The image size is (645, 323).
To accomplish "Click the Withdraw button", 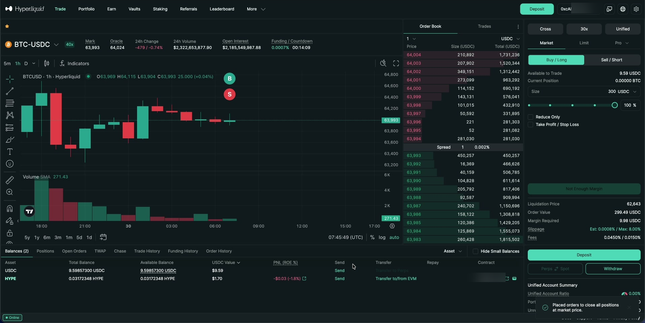I will (613, 269).
